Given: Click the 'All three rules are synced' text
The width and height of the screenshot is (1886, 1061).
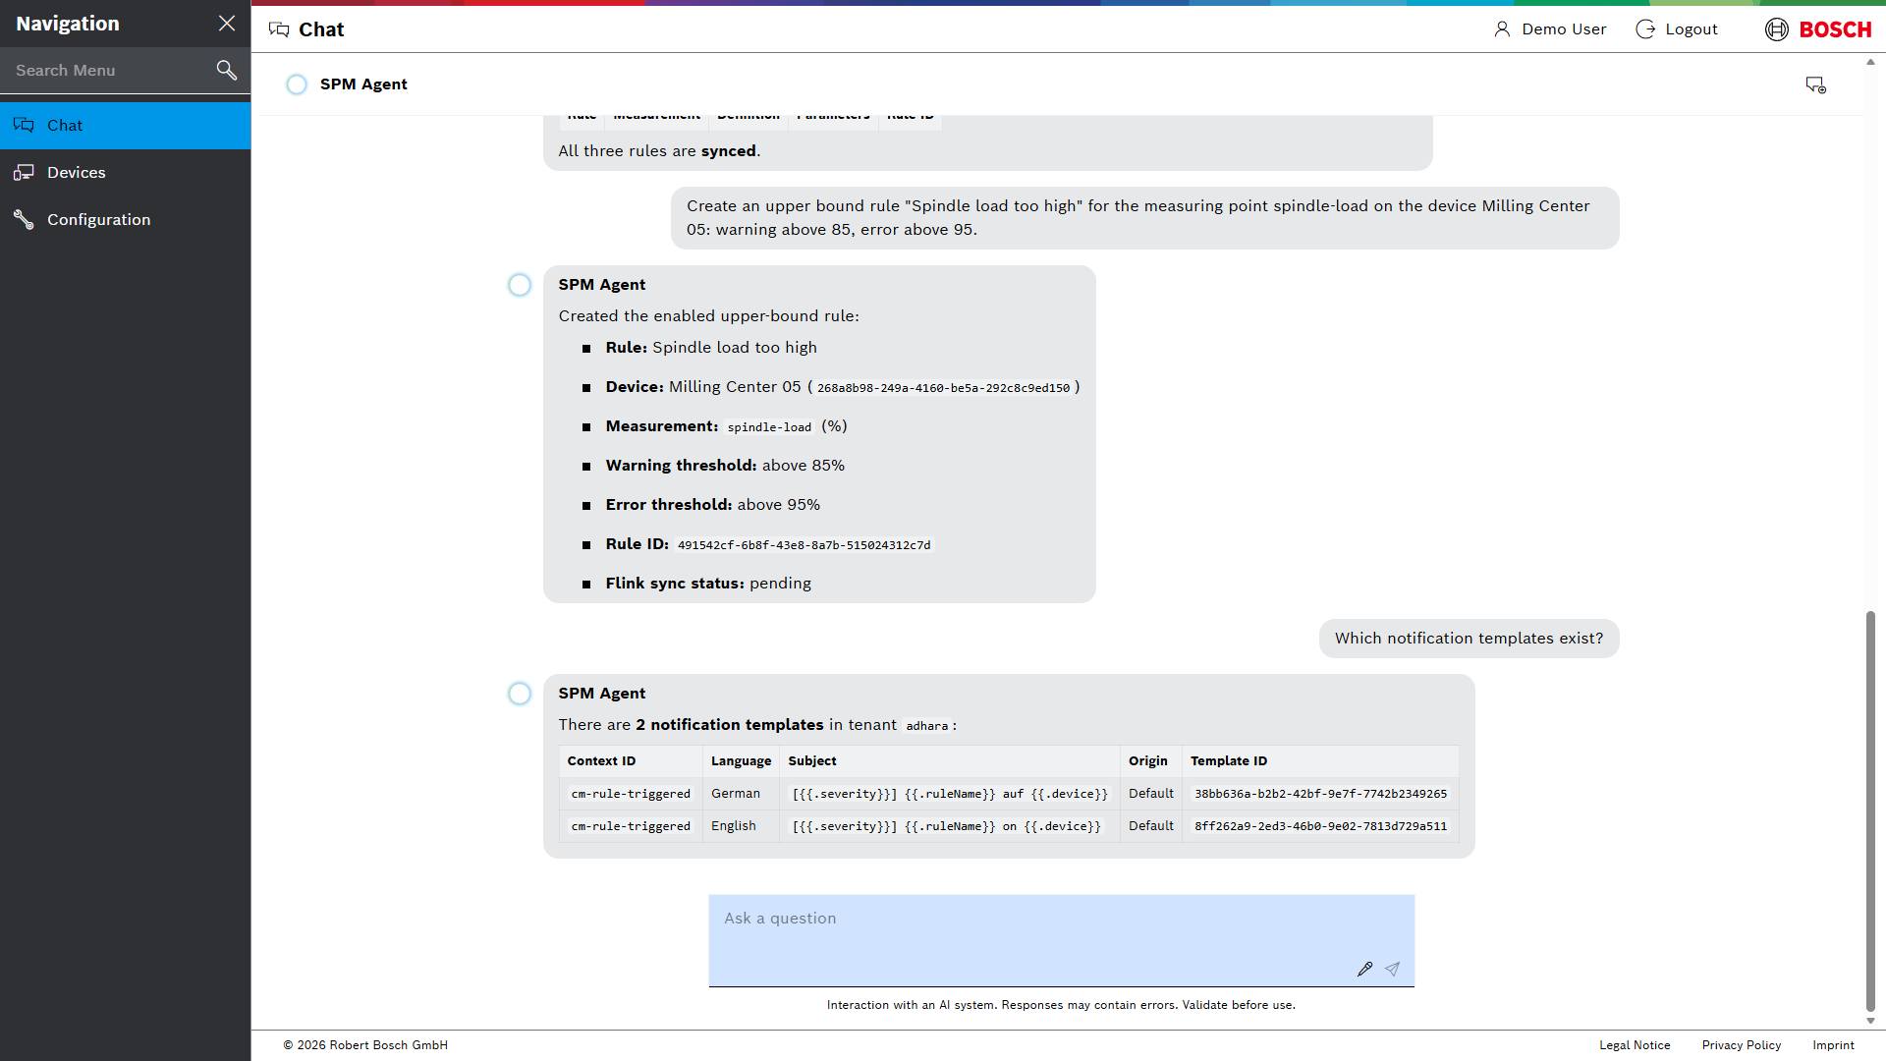Looking at the screenshot, I should (x=659, y=151).
